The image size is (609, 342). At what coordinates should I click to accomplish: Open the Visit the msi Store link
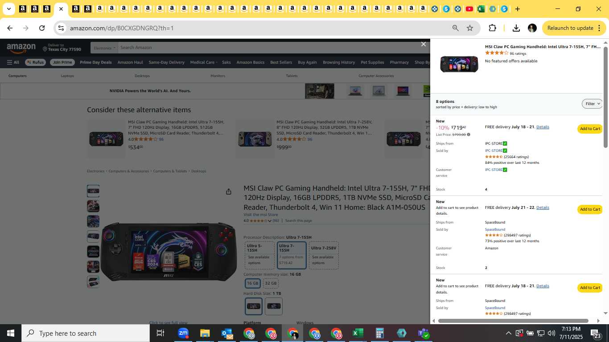click(x=260, y=215)
